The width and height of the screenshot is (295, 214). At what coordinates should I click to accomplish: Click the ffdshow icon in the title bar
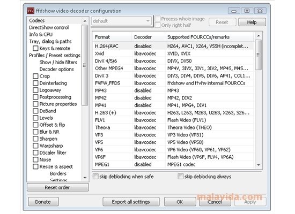(31, 11)
